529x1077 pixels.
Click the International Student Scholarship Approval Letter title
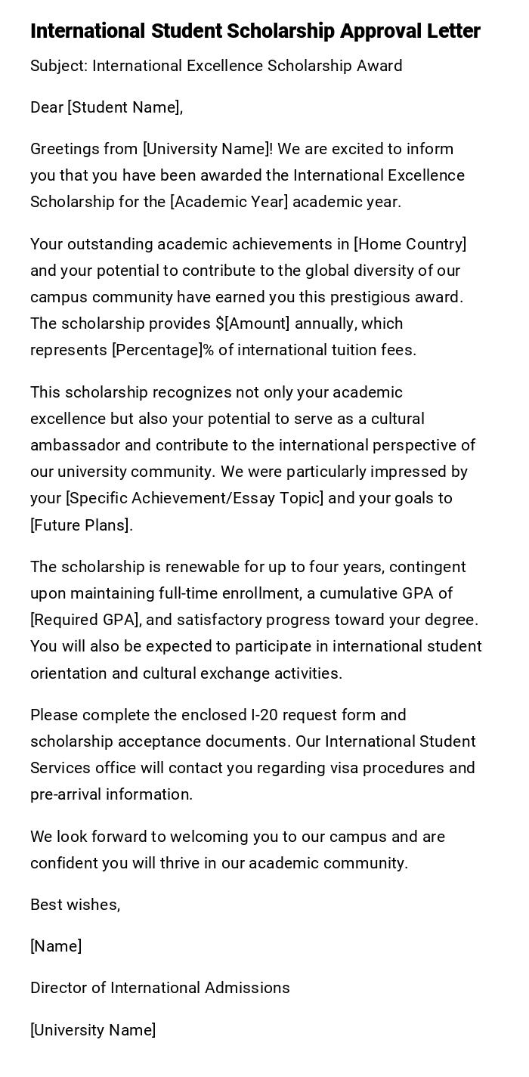pyautogui.click(x=255, y=31)
